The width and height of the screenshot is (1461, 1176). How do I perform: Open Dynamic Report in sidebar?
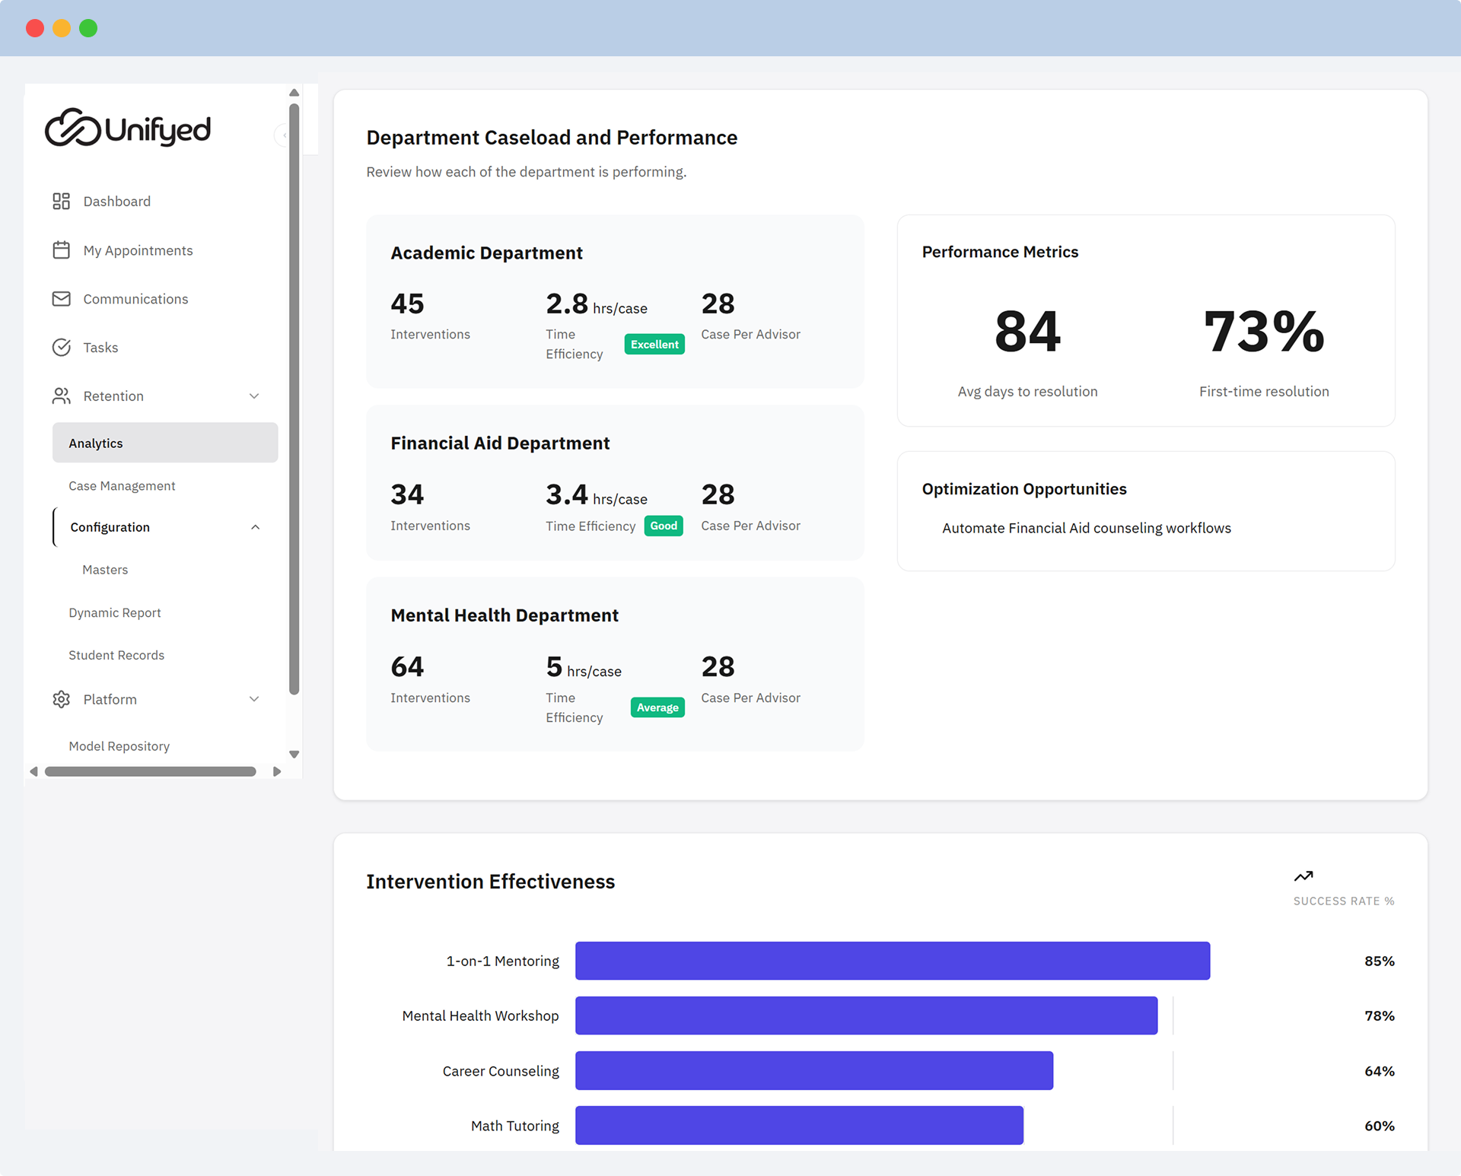tap(115, 612)
